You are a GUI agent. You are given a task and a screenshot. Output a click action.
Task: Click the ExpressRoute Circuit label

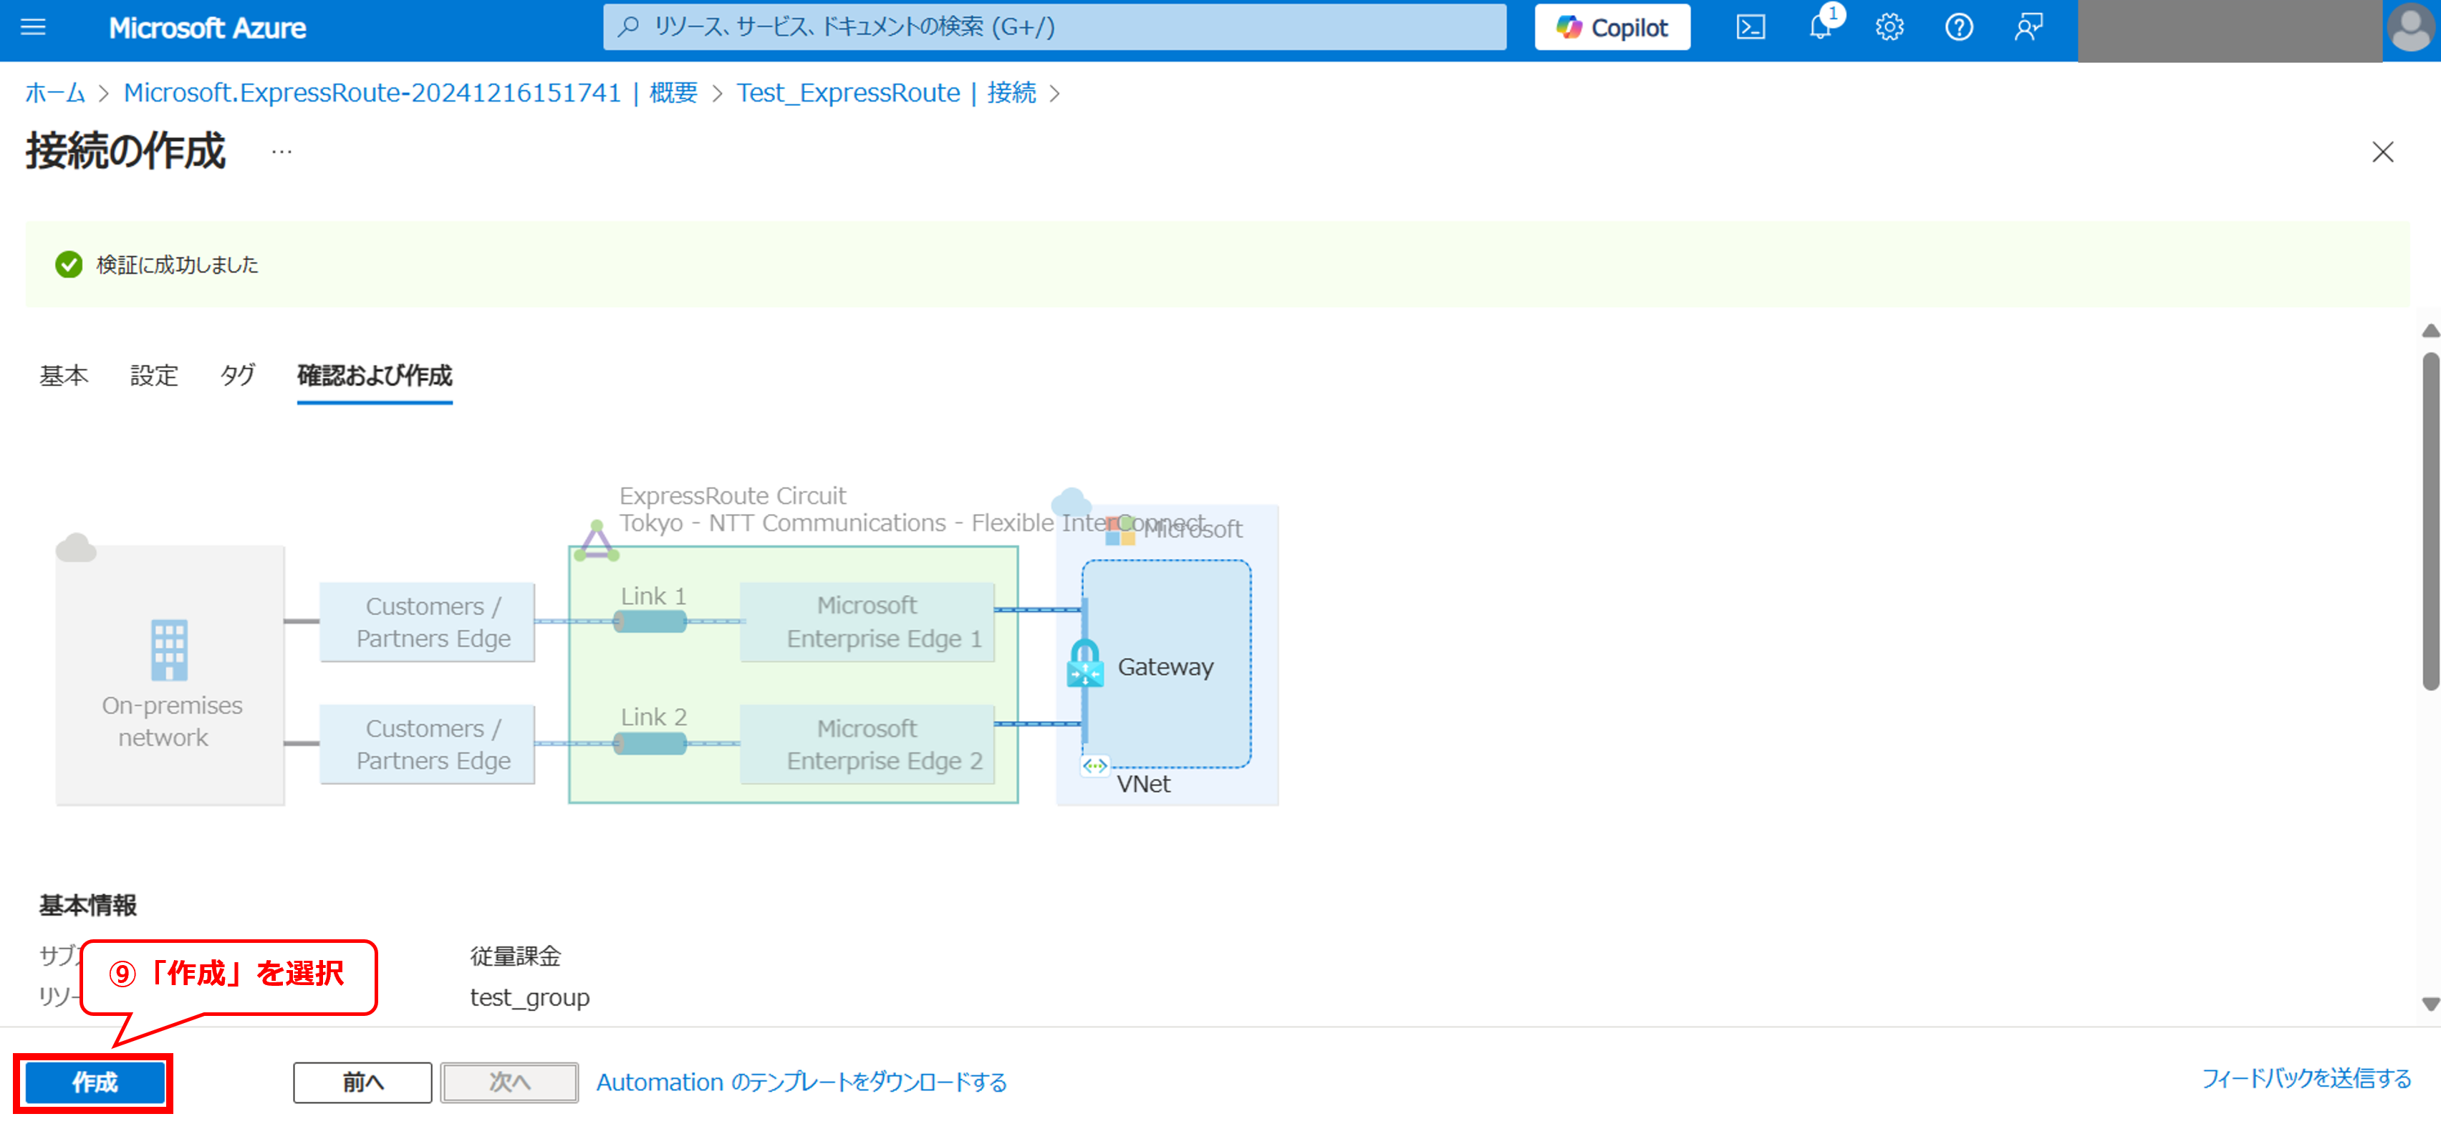point(733,495)
